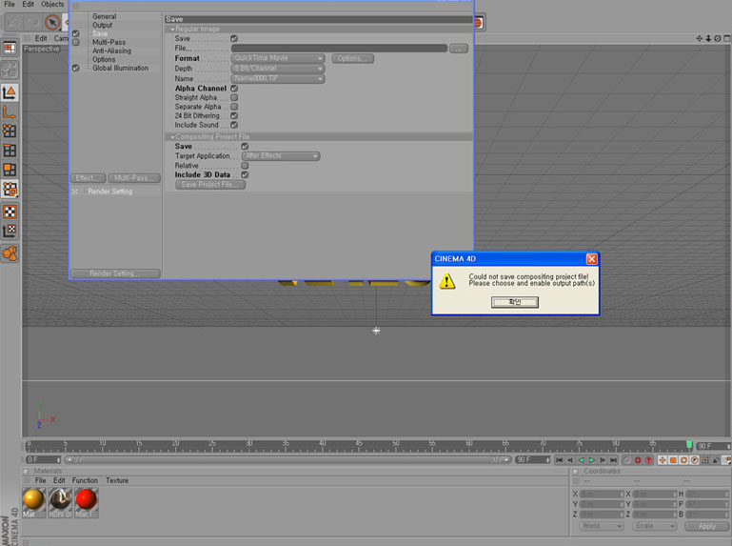Click the viewport move camera icon
Viewport: 732px width, 546px height.
699,38
